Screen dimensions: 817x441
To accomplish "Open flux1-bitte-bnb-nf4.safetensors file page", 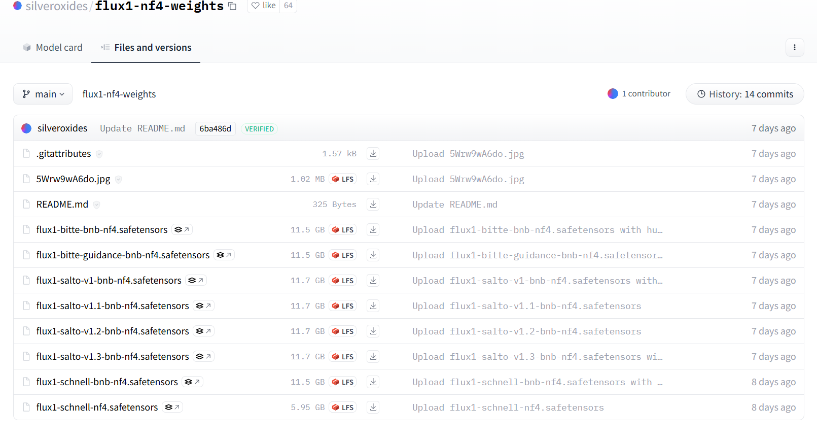I will pos(102,230).
